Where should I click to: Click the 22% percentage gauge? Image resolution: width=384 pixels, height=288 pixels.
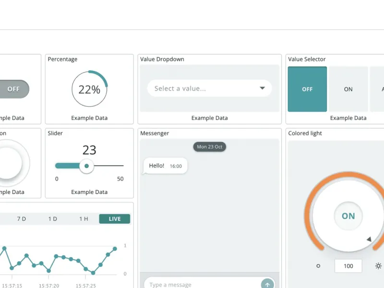89,89
